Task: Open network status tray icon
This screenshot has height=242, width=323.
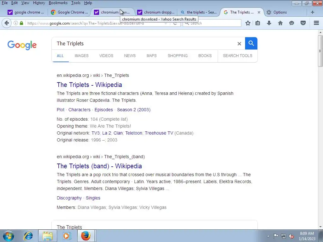Action: 284,236
